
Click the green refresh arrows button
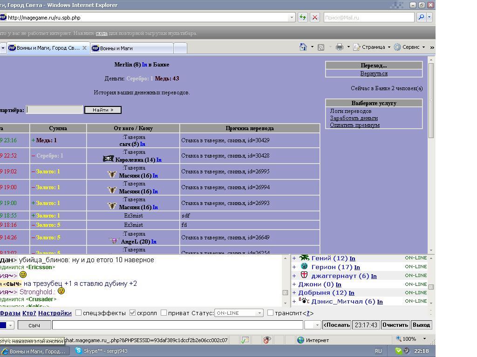pos(303,17)
